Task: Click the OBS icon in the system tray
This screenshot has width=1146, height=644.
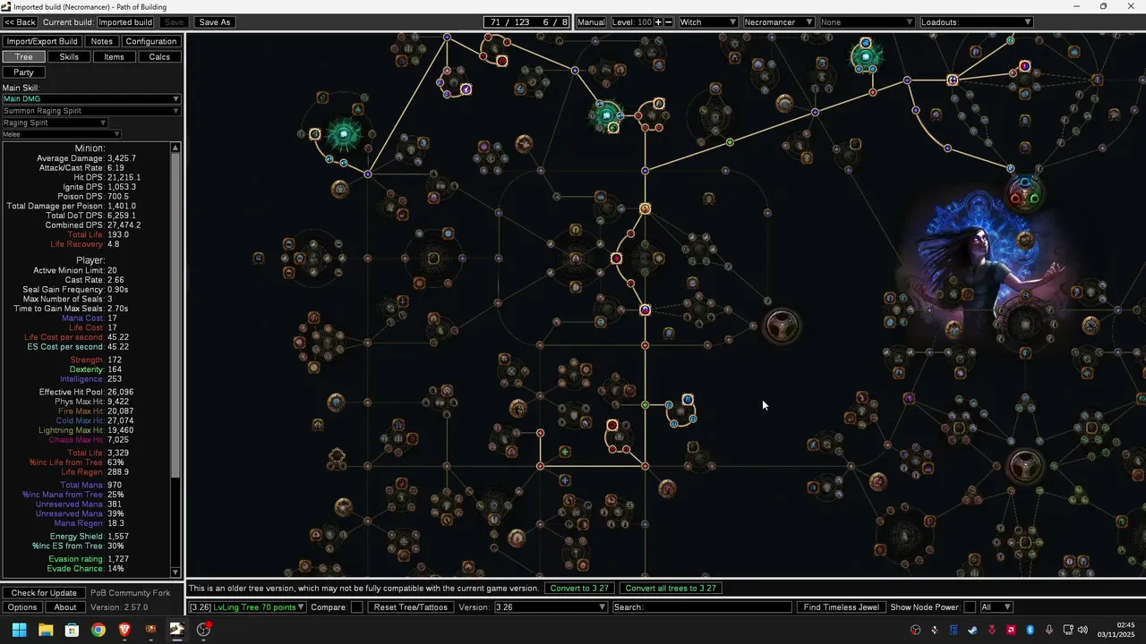Action: tap(916, 630)
